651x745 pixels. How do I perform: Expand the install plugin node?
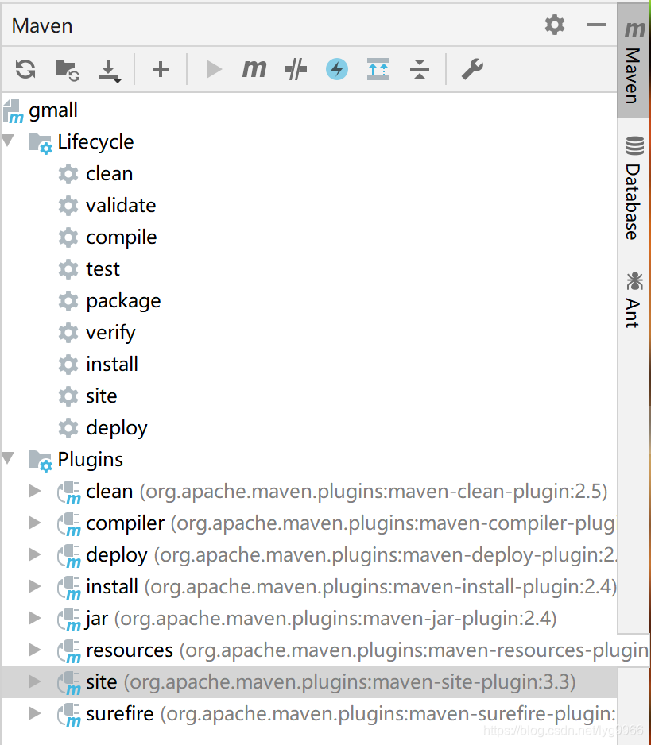pos(34,586)
